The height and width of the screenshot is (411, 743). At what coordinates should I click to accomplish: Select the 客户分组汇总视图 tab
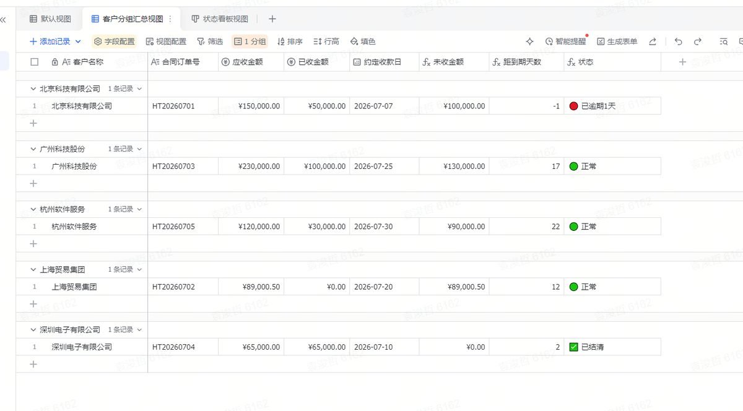pyautogui.click(x=128, y=19)
